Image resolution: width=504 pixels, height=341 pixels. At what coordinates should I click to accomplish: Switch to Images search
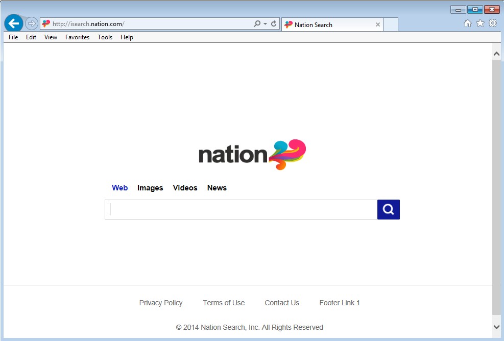pos(150,188)
